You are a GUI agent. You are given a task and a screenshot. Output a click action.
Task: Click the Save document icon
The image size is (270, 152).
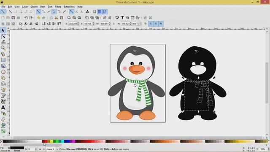pos(13,18)
